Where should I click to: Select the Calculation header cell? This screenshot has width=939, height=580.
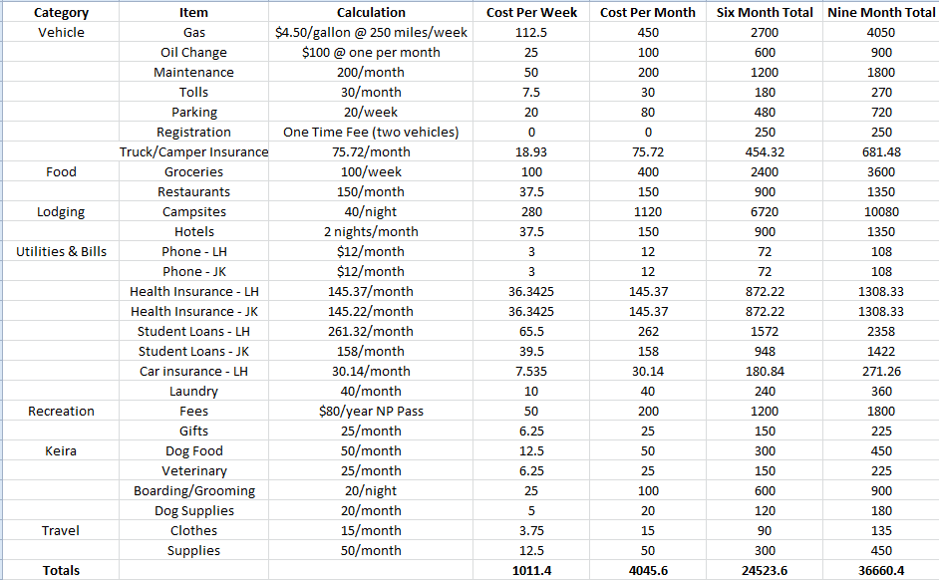tap(371, 13)
